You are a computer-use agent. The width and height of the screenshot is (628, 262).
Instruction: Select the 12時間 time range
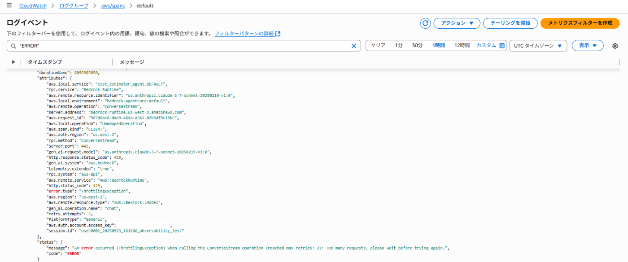pos(462,46)
